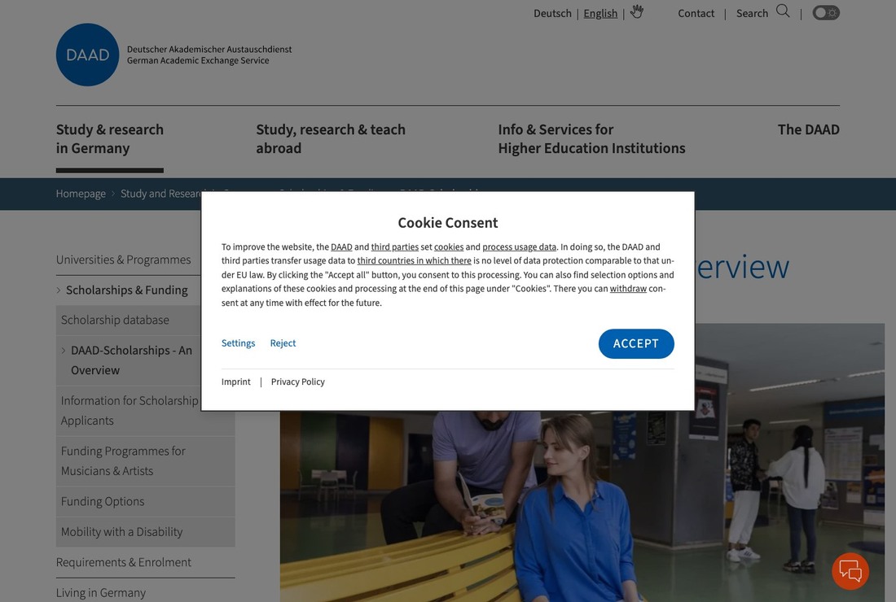
Task: Open the chat bubble icon
Action: (x=850, y=571)
